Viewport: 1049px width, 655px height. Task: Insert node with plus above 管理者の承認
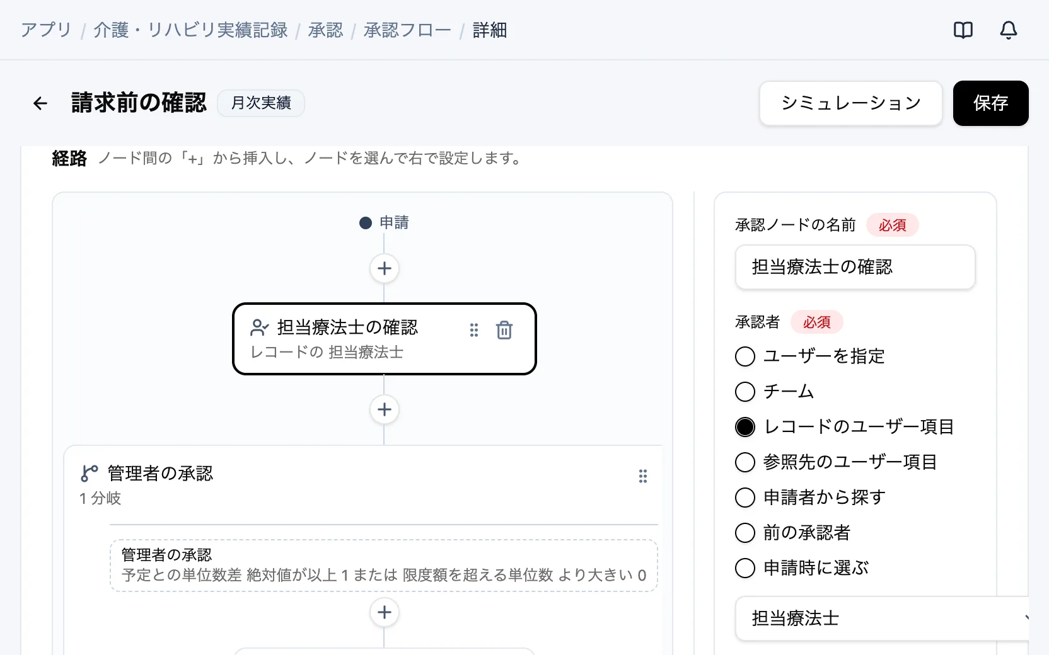[385, 409]
